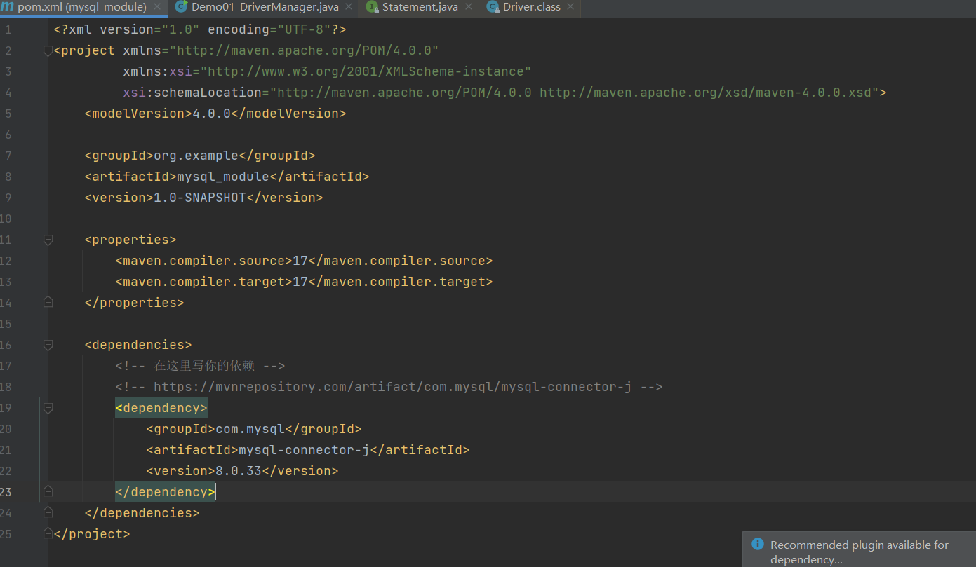Click the closing </properties> tag
The width and height of the screenshot is (976, 567).
pos(134,303)
